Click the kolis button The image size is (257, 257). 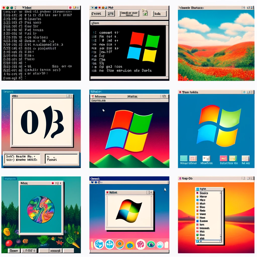[159, 14]
